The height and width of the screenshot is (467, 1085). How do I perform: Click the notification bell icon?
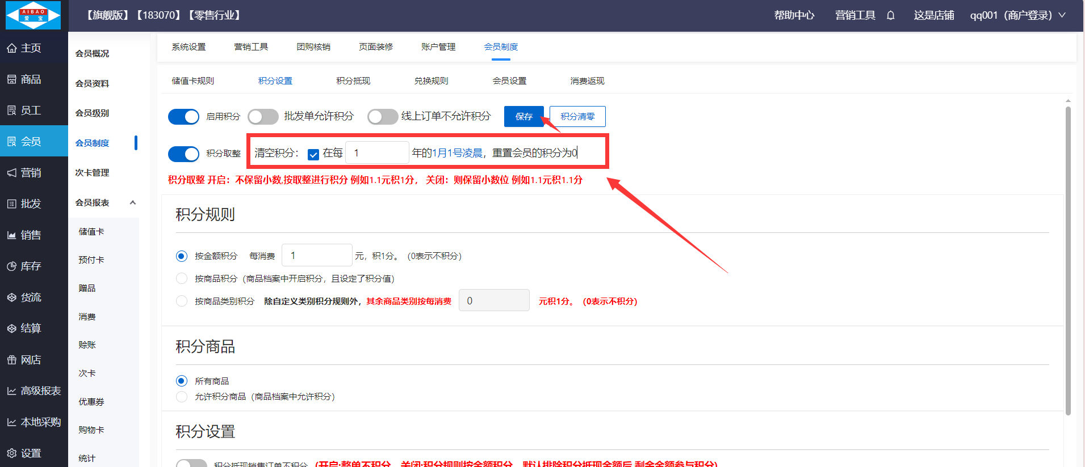[890, 15]
